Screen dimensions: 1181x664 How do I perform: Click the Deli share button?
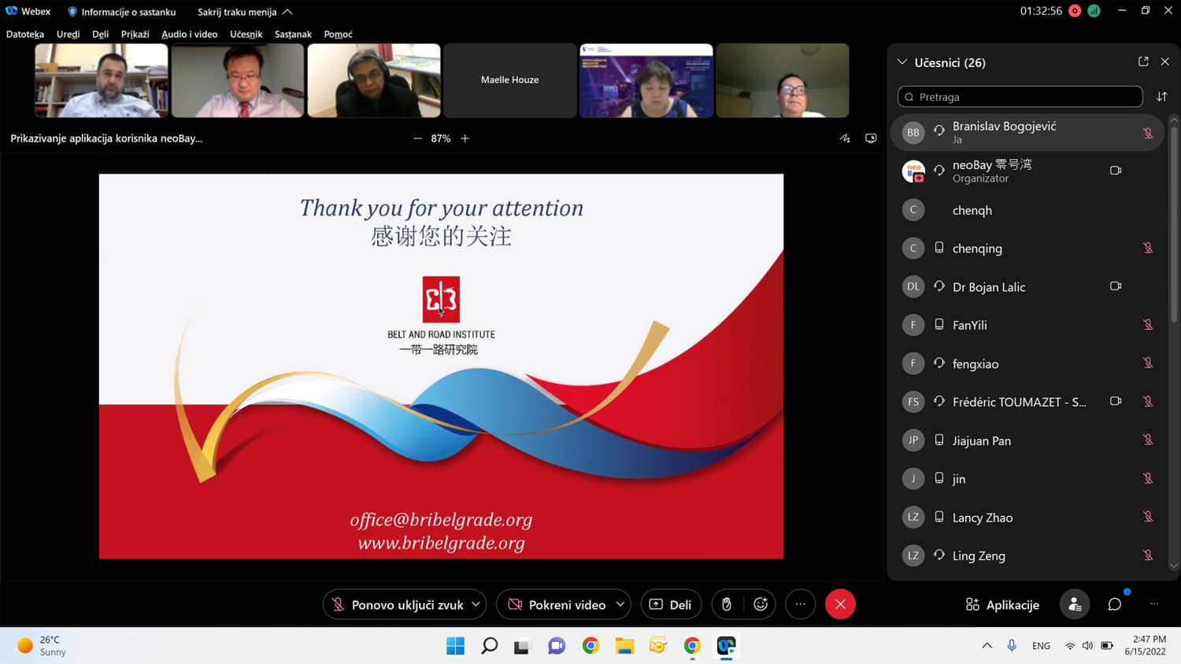point(671,604)
